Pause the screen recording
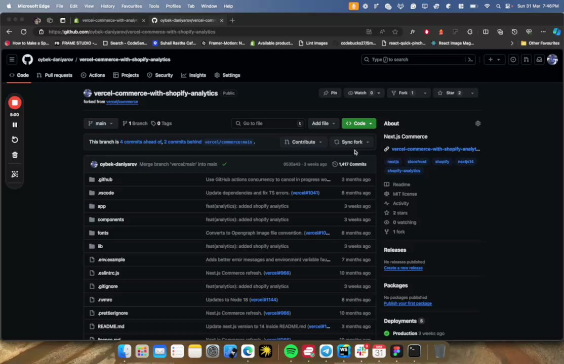Viewport: 564px width, 364px height. (15, 125)
